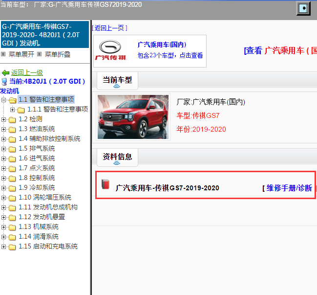Click the blue G-广汽乘用车-传祺GS7 header block
Viewport: 317px width, 295px height.
[x=45, y=35]
